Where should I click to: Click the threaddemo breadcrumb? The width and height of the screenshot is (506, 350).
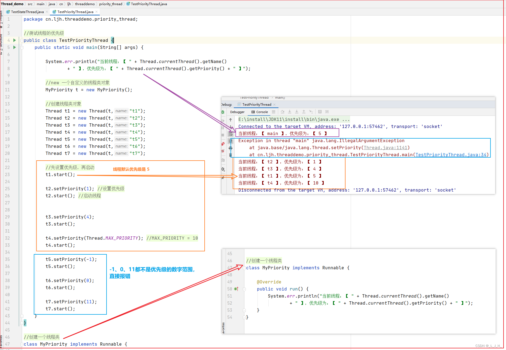point(85,4)
